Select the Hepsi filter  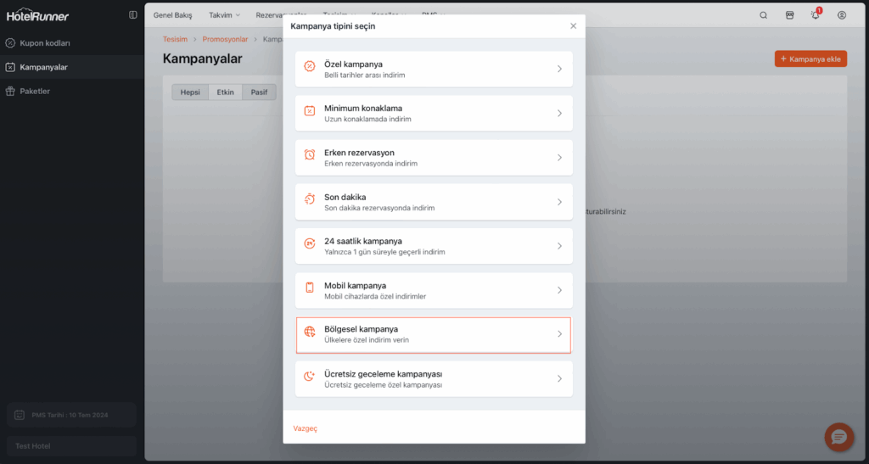[190, 92]
